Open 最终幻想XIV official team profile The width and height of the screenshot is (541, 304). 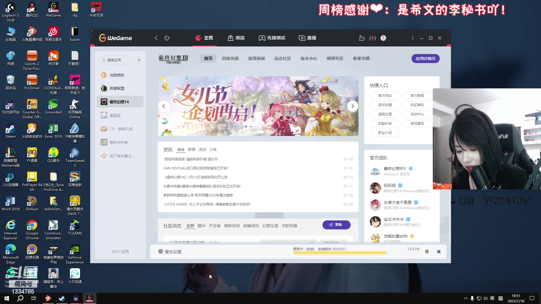pyautogui.click(x=395, y=169)
